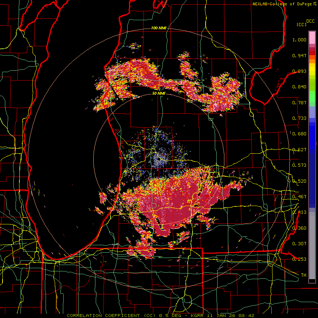Click the 0.253 legend value
Image resolution: width=318 pixels, height=318 pixels.
[299, 259]
